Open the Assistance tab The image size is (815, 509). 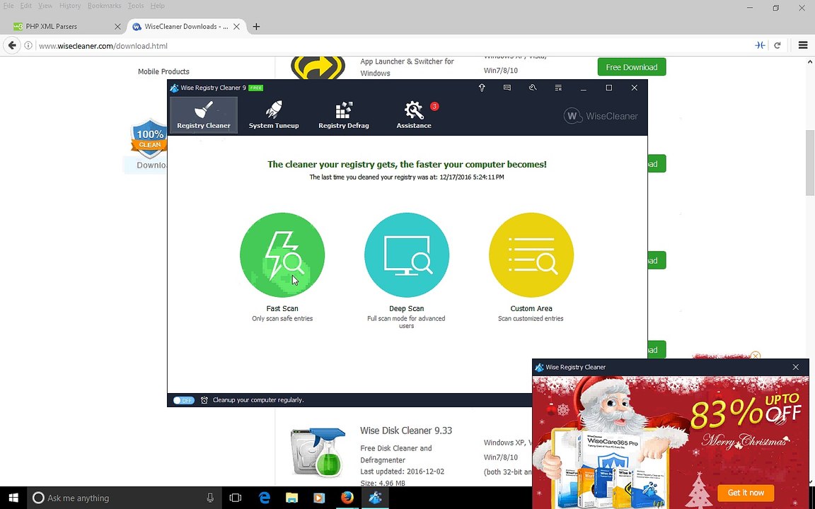pyautogui.click(x=414, y=115)
